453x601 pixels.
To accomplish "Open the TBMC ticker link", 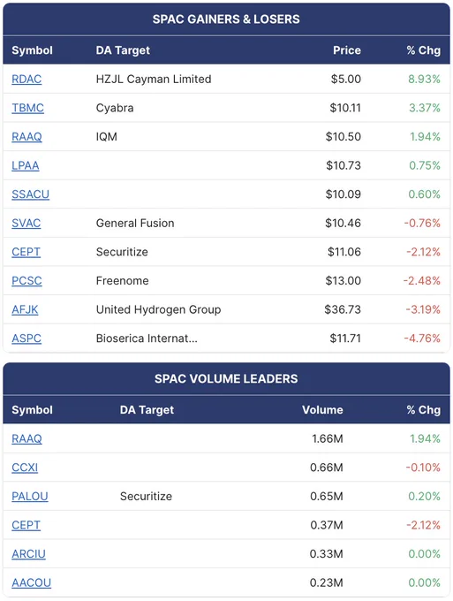I will 27,108.
